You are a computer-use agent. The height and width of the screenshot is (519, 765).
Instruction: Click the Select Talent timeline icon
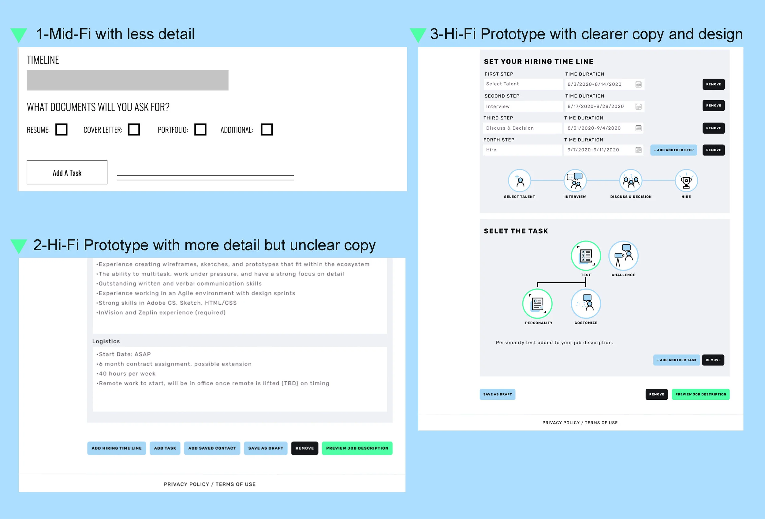[520, 180]
